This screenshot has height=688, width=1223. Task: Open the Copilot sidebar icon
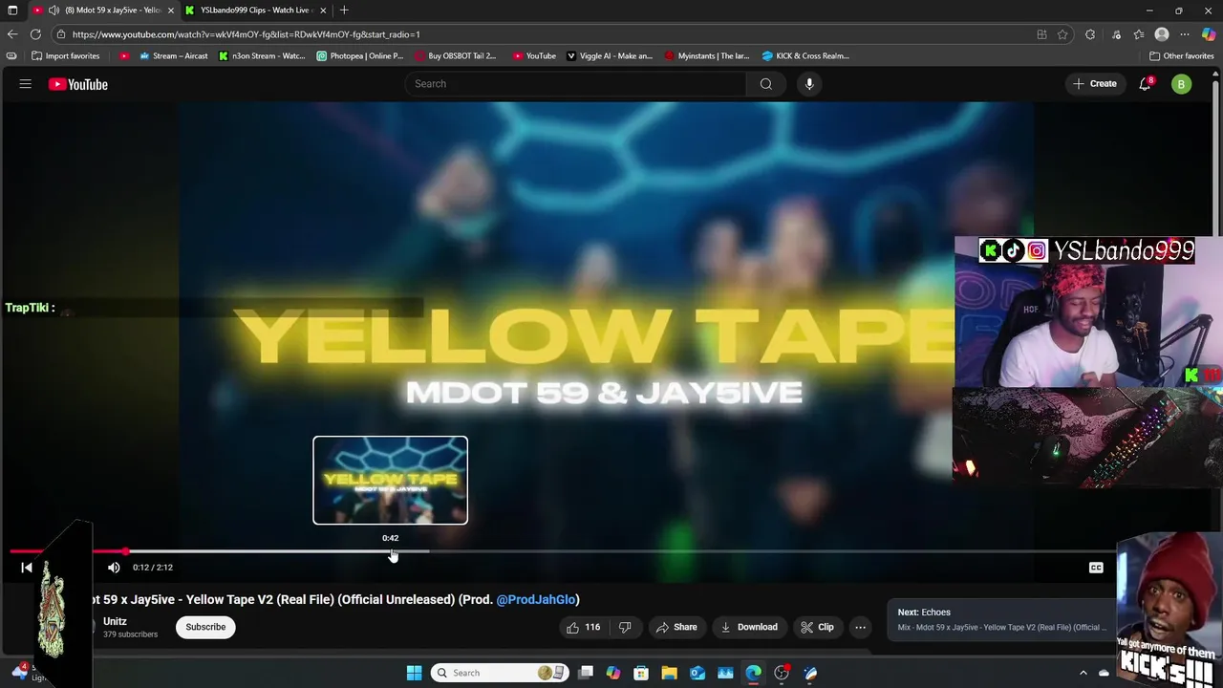(1209, 34)
